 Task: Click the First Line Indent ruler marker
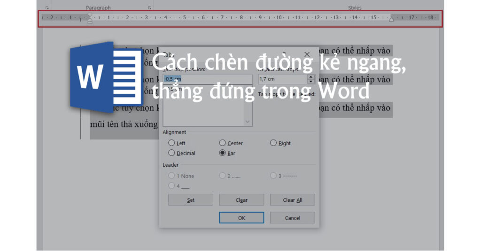point(90,15)
